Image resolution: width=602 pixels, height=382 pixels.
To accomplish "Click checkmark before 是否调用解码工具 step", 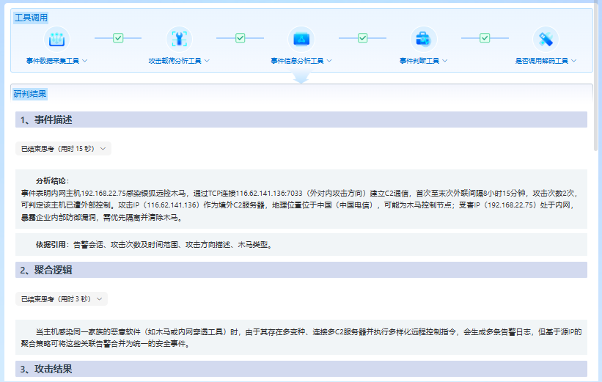I will click(484, 38).
